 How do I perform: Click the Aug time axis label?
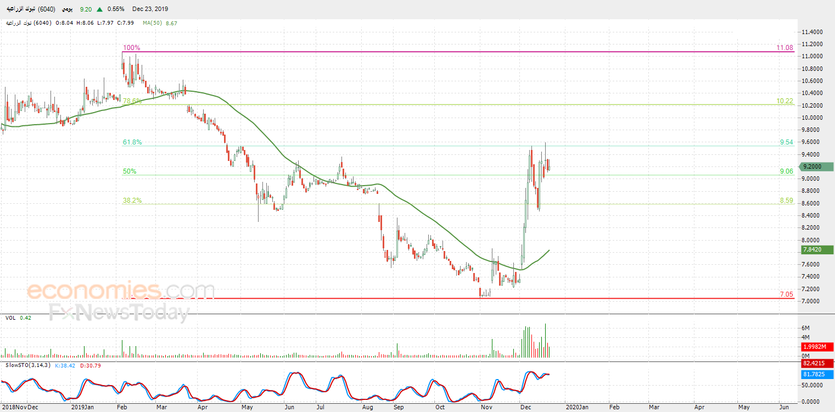[368, 408]
